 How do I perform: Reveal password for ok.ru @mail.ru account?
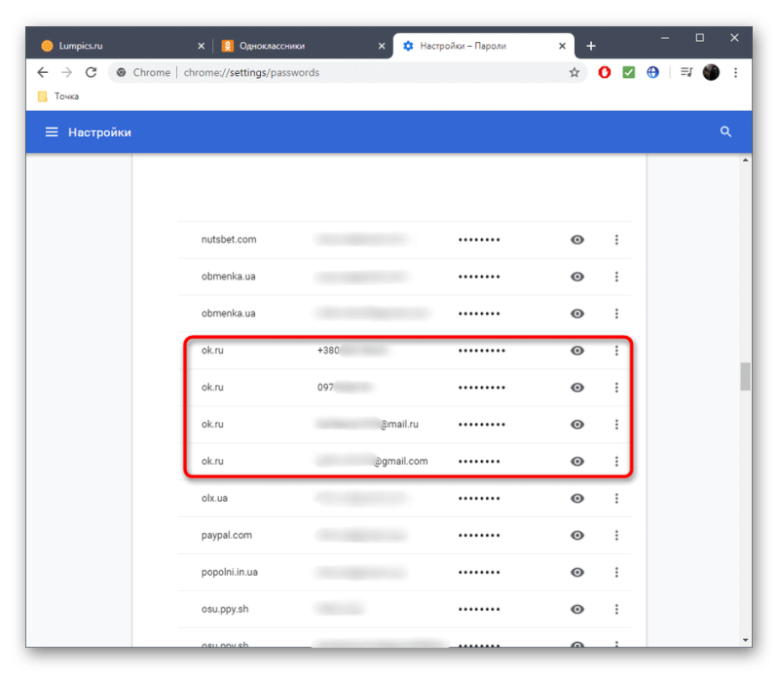coord(576,425)
